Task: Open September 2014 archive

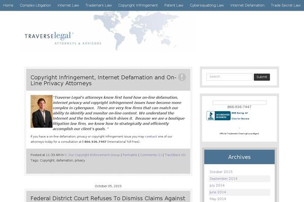Action: point(223,179)
